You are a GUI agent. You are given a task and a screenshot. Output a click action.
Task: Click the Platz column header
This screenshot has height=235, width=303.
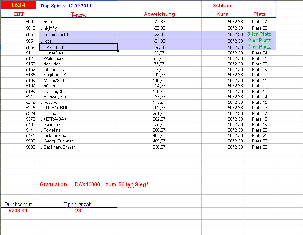[x=259, y=14]
